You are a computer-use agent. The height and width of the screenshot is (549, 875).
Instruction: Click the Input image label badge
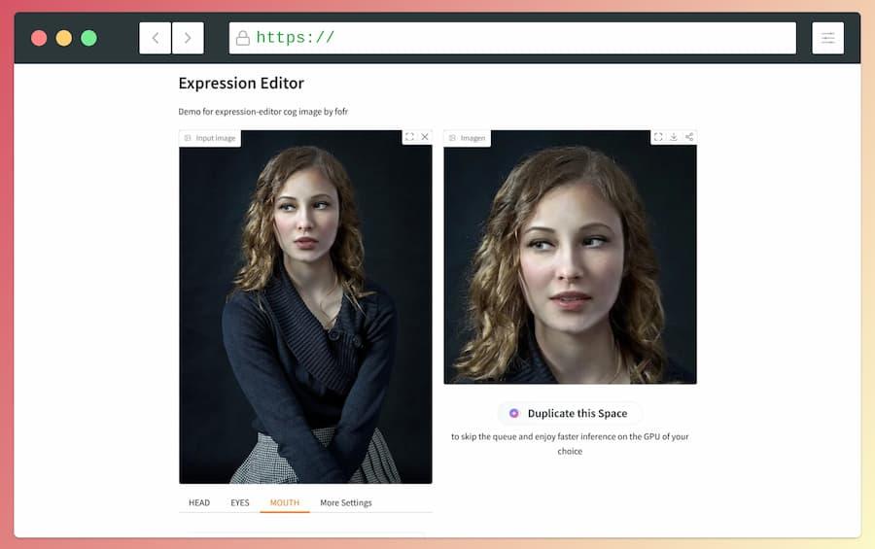point(210,138)
